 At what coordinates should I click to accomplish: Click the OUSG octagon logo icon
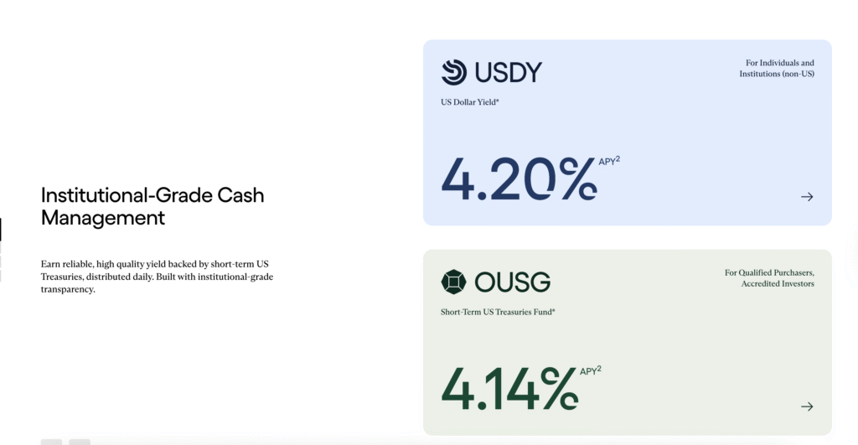(x=453, y=282)
